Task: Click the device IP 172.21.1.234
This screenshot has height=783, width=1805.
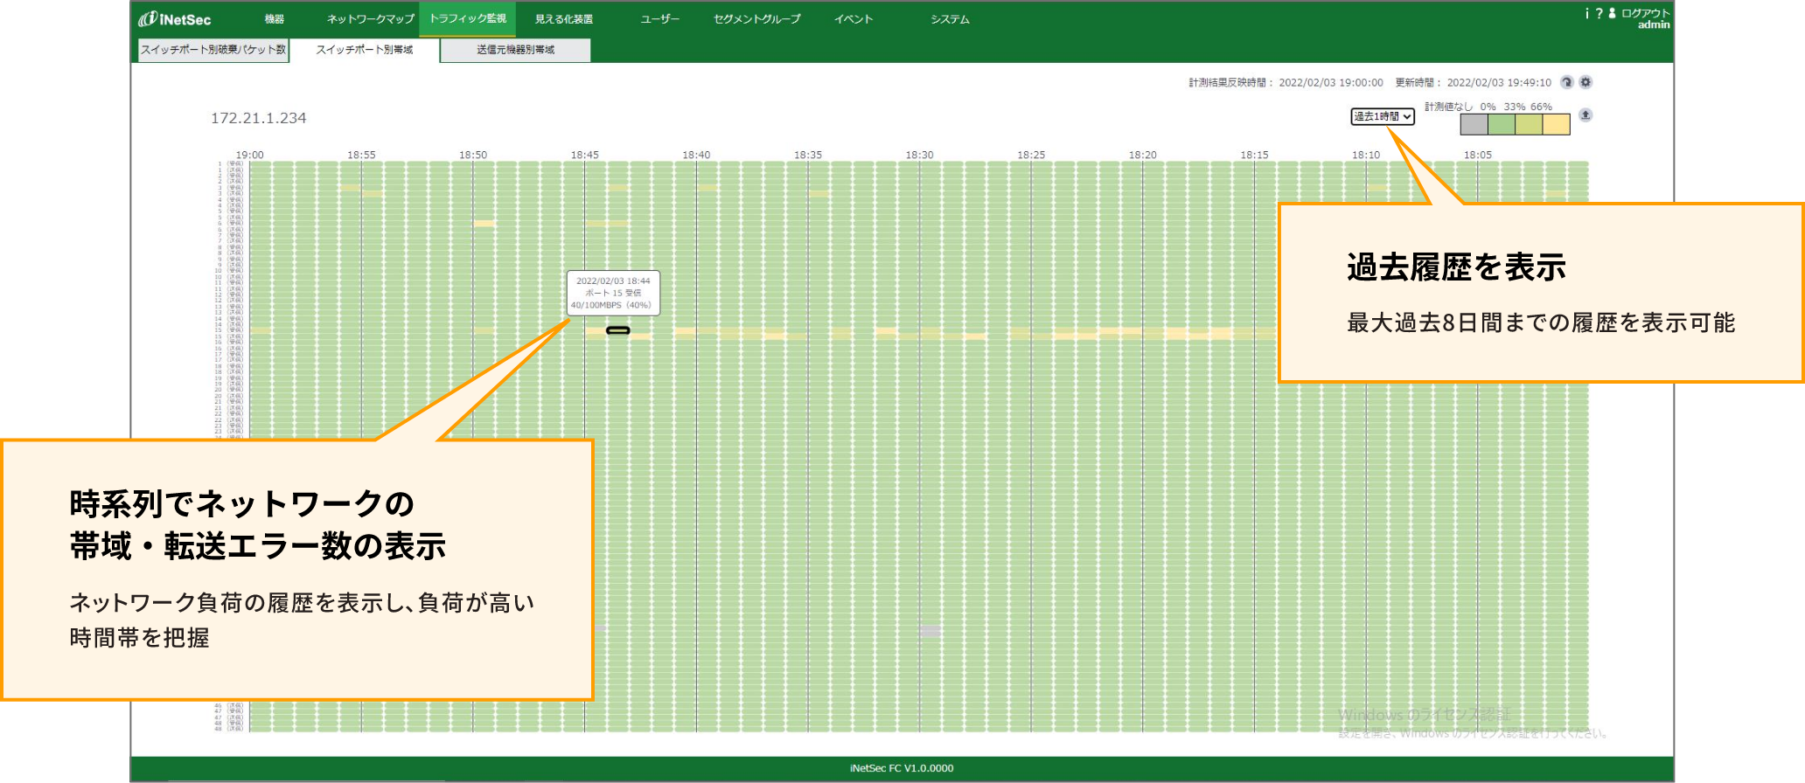Action: [x=259, y=118]
